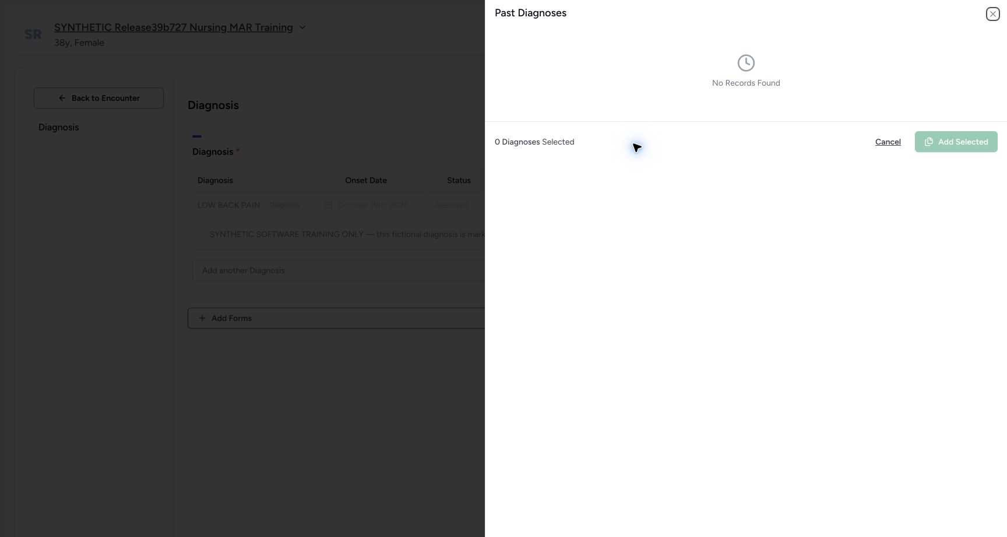Click the calendar icon in onset date

(x=328, y=205)
